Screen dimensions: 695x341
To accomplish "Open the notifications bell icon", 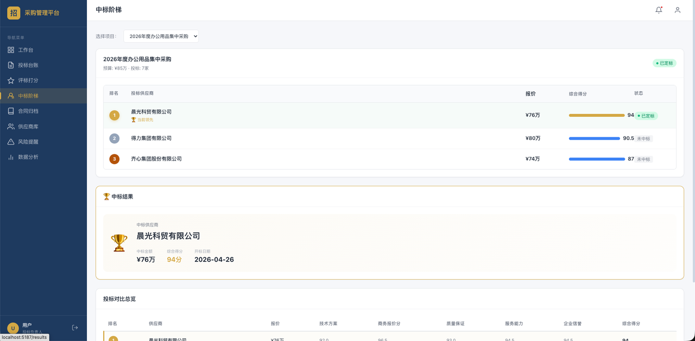I will (659, 10).
